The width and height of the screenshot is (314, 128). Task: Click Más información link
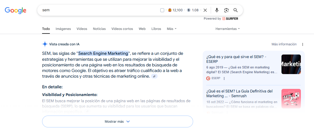pyautogui.click(x=284, y=44)
